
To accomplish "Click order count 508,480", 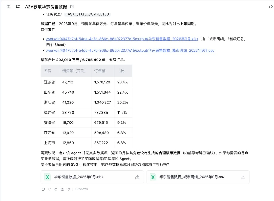I will [101, 133].
